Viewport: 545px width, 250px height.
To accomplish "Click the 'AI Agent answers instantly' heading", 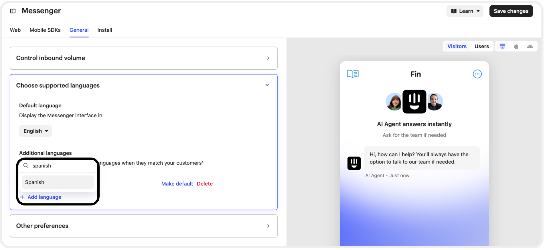I will coord(414,124).
